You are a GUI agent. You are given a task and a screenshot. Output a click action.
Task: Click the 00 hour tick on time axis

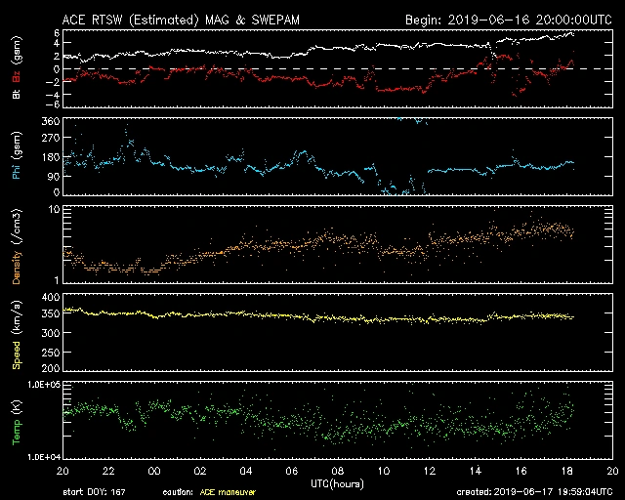[x=155, y=470]
